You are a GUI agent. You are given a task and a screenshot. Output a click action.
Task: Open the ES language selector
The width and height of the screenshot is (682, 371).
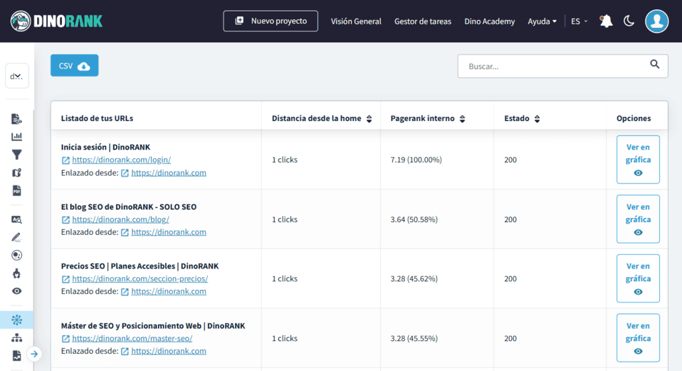coord(579,21)
